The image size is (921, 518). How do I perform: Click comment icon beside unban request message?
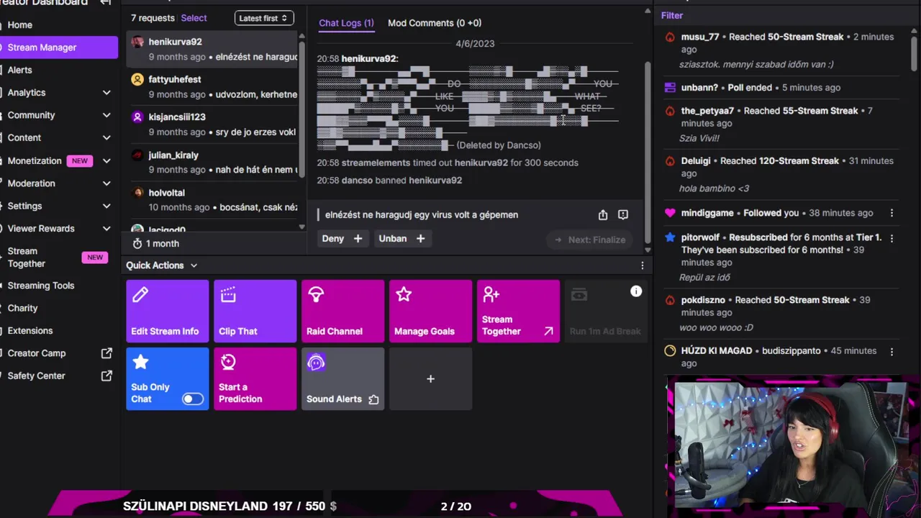[623, 214]
